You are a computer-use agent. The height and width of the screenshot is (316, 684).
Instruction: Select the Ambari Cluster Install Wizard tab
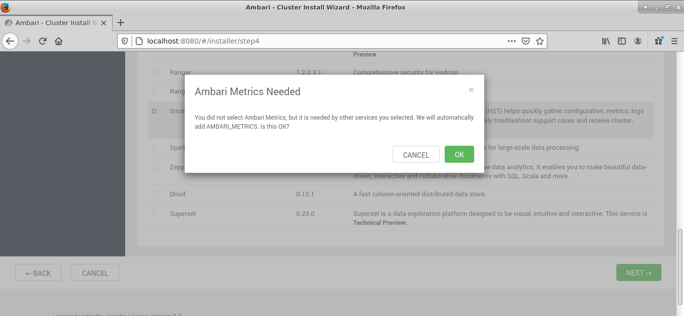pos(53,23)
